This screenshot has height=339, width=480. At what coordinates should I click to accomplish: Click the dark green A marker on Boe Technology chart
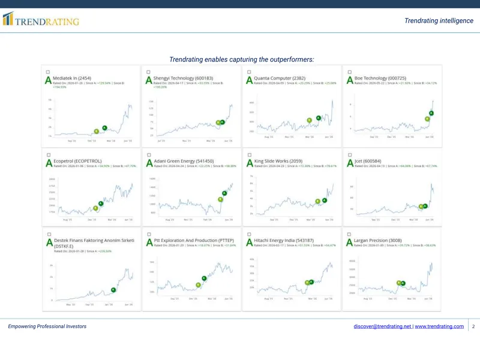click(x=431, y=113)
